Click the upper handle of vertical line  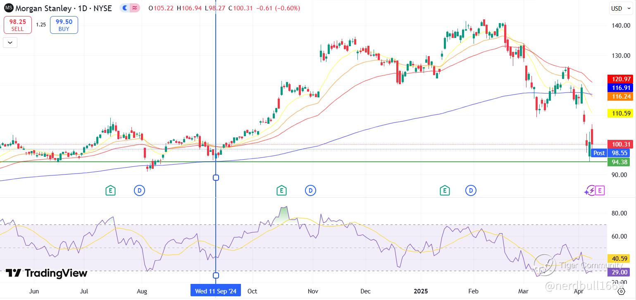(x=216, y=178)
